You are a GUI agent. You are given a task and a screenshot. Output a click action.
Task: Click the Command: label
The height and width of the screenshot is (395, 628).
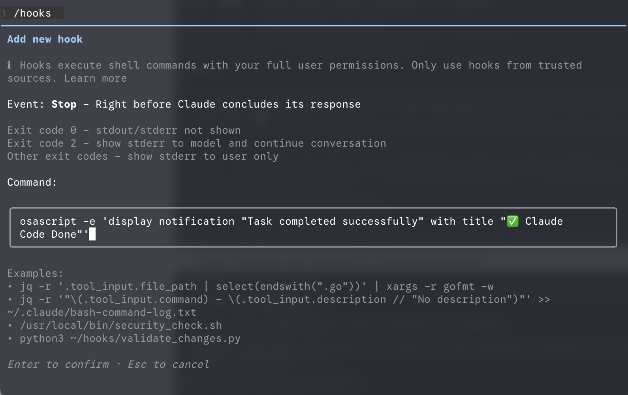(32, 183)
